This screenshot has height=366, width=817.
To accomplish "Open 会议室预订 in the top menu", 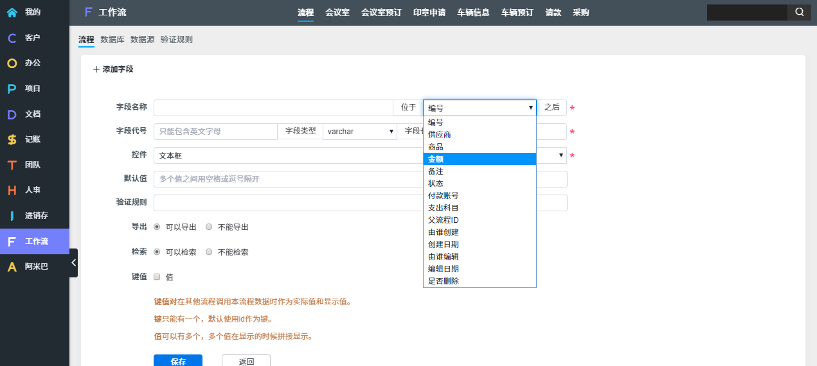I will 381,12.
